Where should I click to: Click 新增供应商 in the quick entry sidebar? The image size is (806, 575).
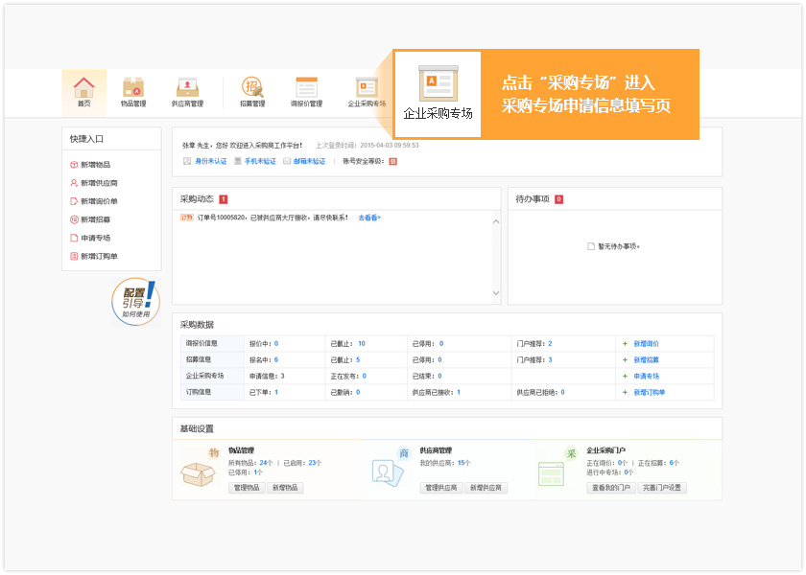(x=94, y=183)
